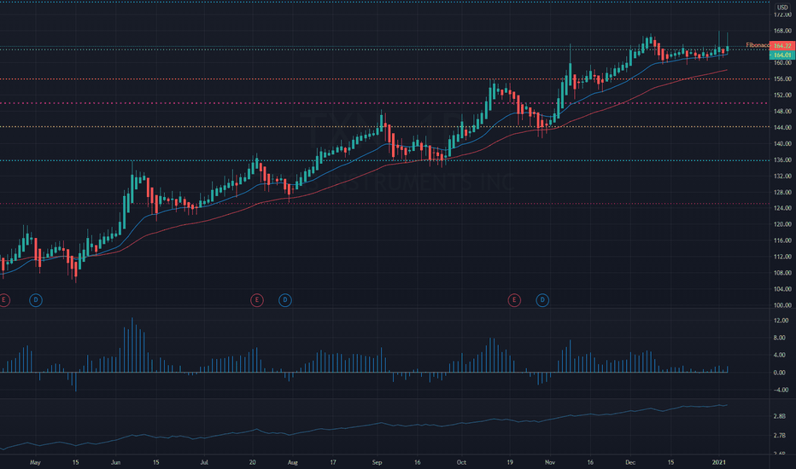Click 12.00 on the histogram pane scale
Screen dimensions: 796x469
click(781, 321)
